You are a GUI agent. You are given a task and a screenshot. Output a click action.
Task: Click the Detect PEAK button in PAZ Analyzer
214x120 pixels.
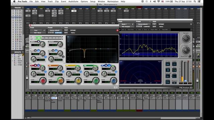click(x=168, y=82)
